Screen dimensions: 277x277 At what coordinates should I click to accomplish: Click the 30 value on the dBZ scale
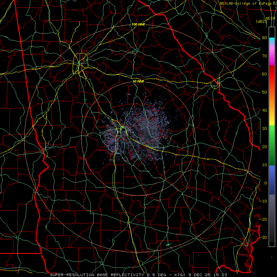point(264,129)
